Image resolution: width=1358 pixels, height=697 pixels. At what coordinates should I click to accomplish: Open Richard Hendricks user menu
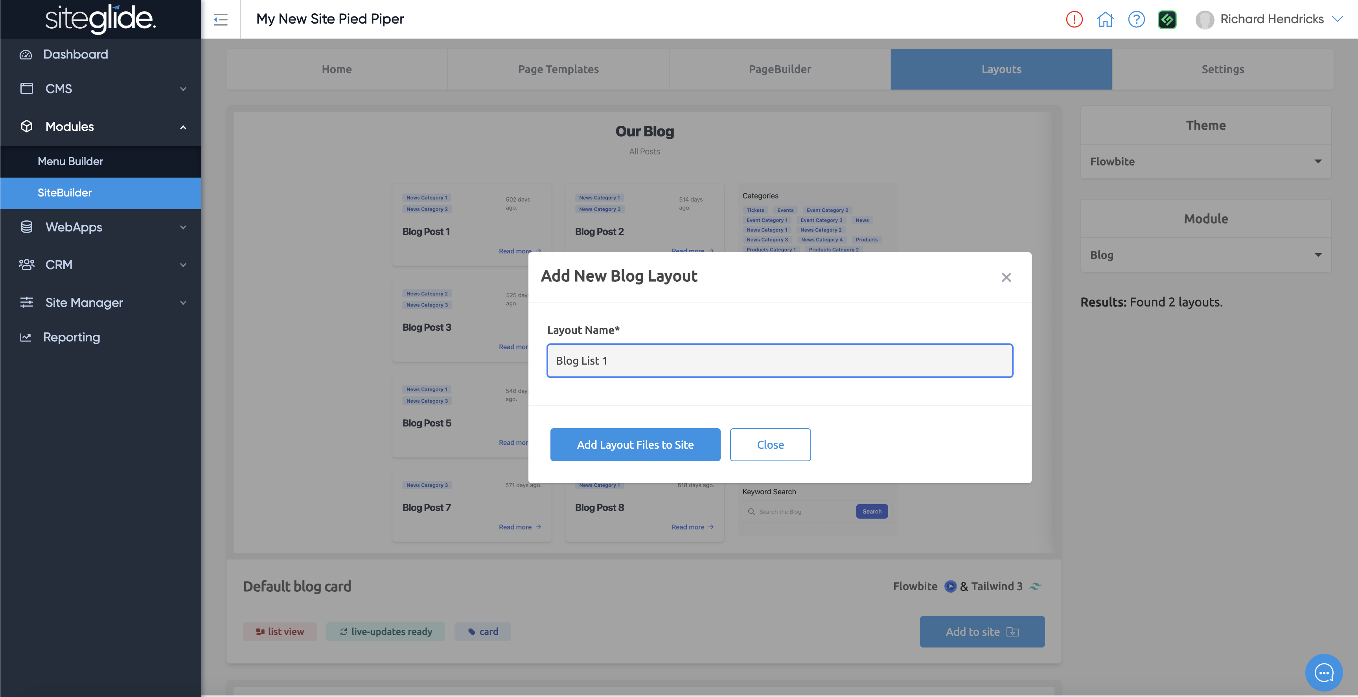pos(1270,20)
